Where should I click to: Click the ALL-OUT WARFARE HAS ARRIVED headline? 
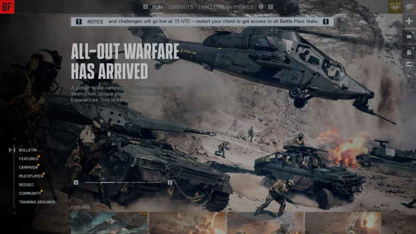125,61
